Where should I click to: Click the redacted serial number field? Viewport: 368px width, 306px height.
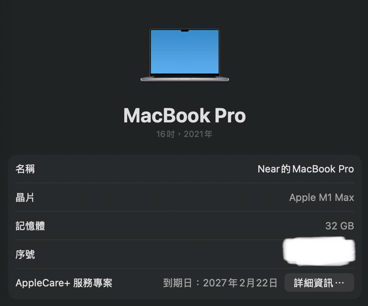319,251
